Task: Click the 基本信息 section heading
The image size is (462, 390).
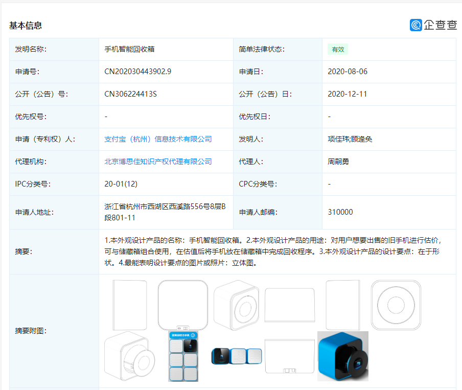Action: [26, 26]
